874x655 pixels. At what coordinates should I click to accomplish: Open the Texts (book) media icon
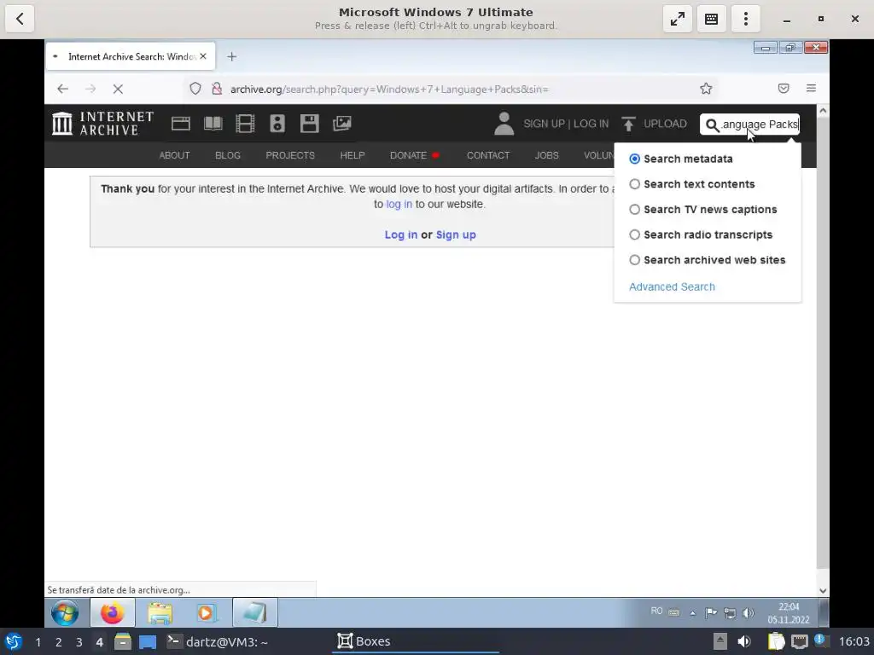213,124
